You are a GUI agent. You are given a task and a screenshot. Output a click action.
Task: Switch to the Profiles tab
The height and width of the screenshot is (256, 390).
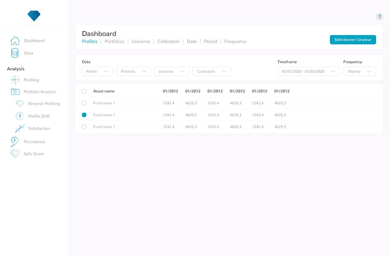pyautogui.click(x=90, y=42)
